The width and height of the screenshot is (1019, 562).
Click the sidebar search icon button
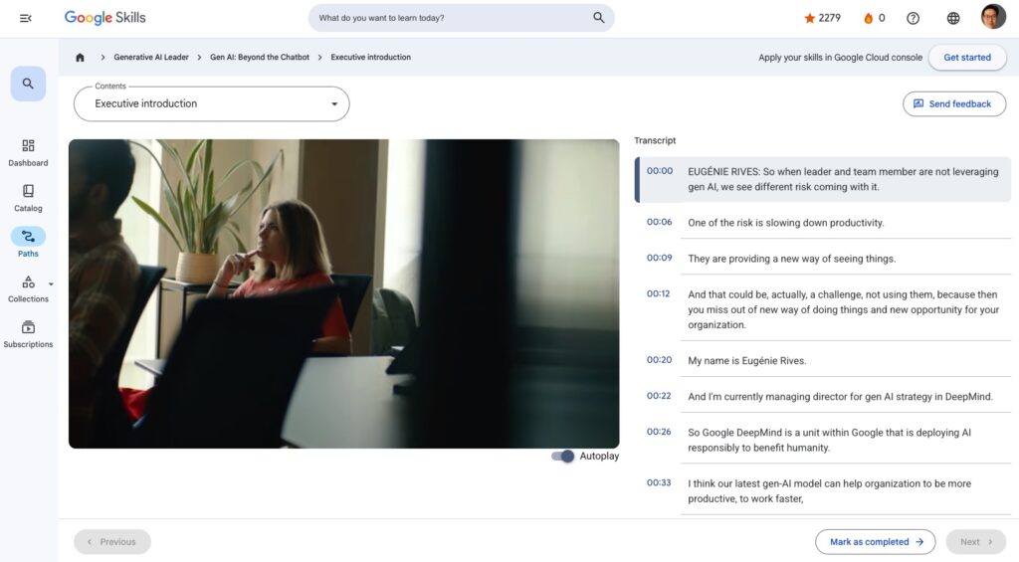click(28, 85)
